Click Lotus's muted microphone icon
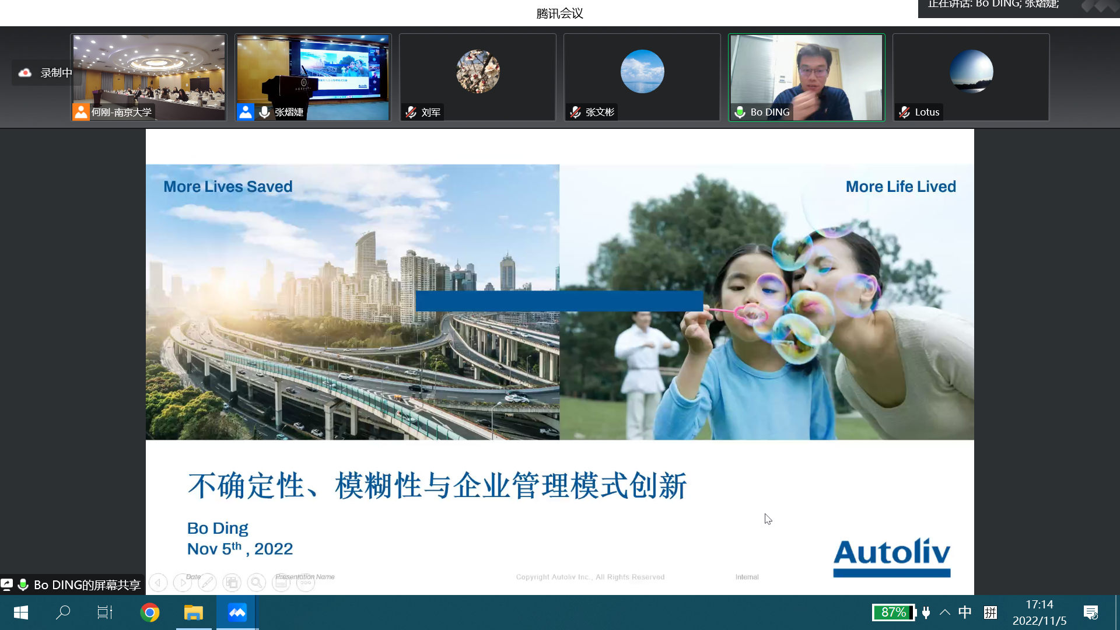 coord(904,112)
